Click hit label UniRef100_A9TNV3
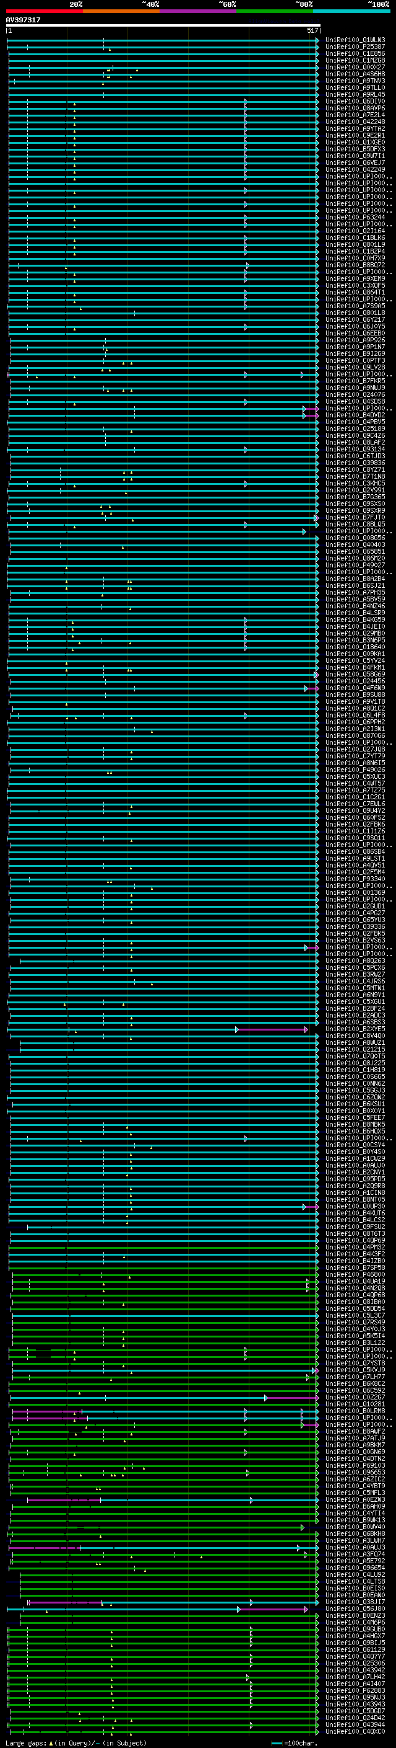Screen dimensions: 396x1748 (x=355, y=81)
